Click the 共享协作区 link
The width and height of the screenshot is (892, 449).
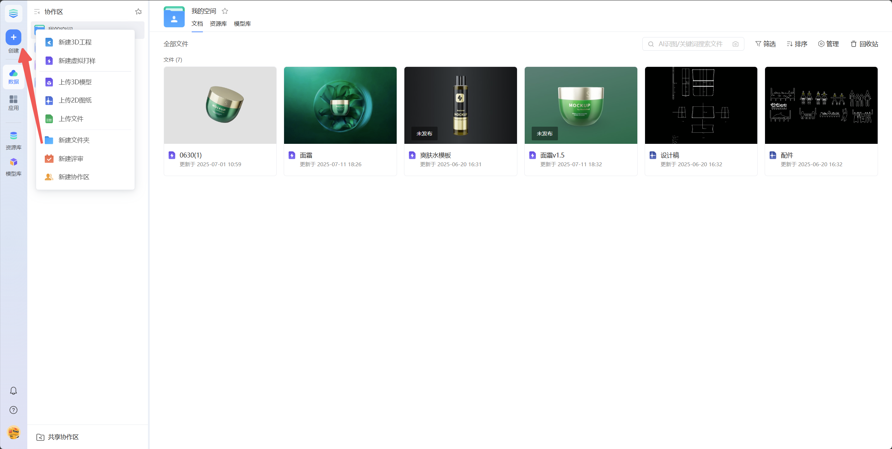pos(63,437)
